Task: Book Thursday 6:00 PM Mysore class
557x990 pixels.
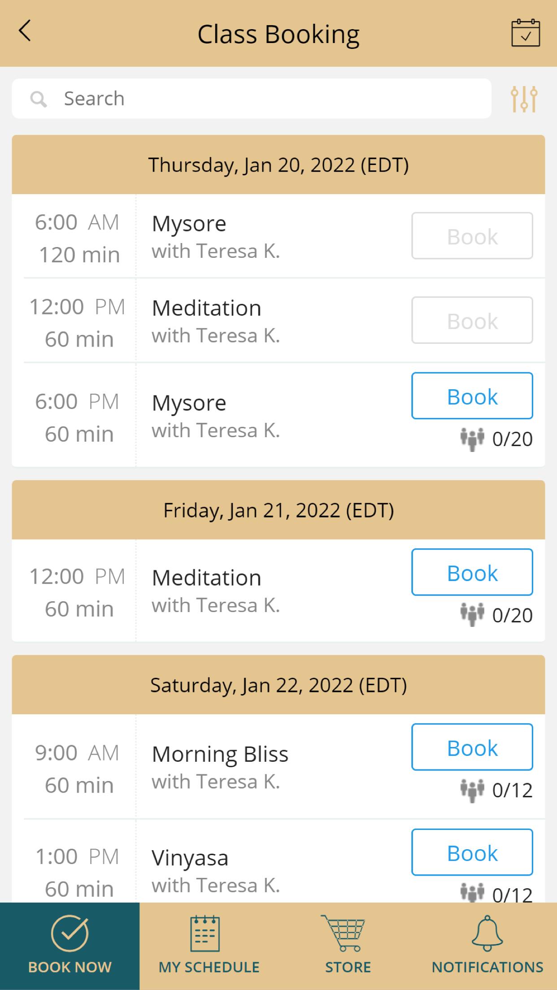Action: [x=472, y=396]
